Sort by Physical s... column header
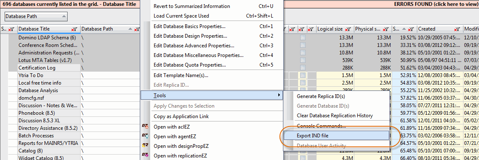Viewport: 479px width, 160px height. tap(368, 29)
